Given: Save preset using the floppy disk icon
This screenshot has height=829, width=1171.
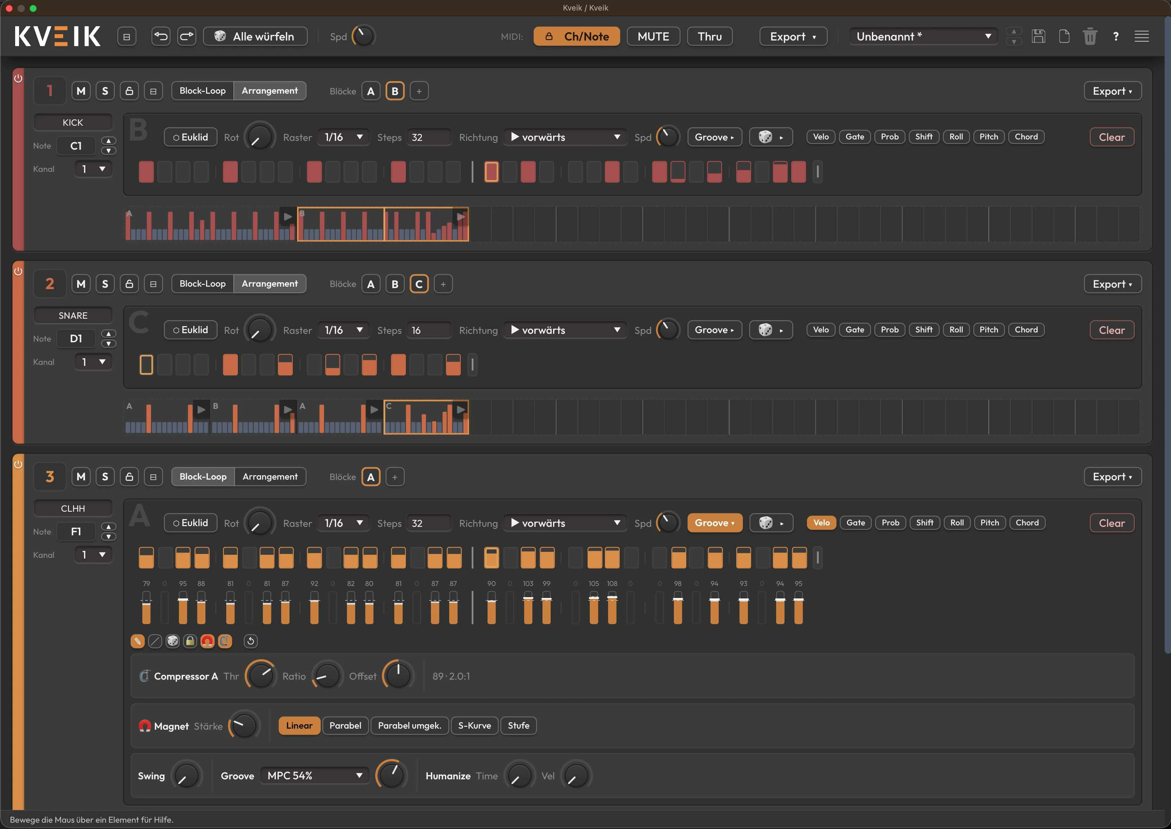Looking at the screenshot, I should click(x=1038, y=36).
